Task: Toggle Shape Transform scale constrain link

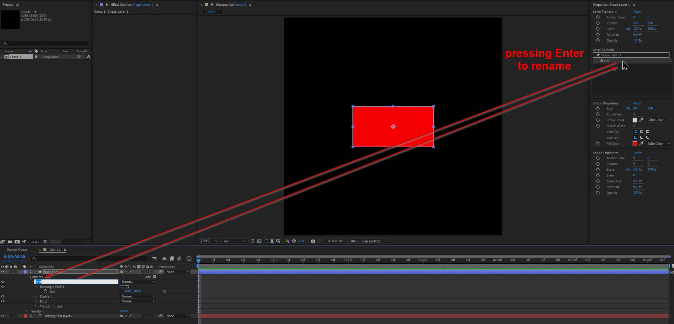Action: (628, 170)
